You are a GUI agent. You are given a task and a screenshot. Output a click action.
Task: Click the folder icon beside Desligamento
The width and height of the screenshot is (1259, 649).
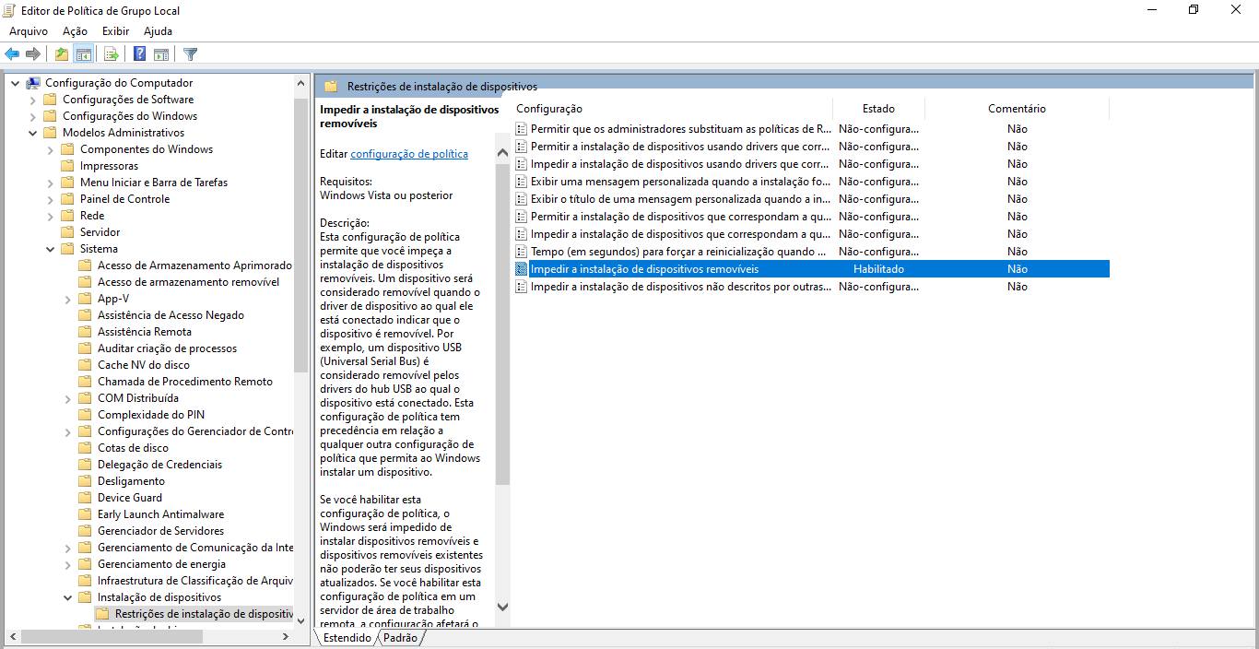[85, 481]
